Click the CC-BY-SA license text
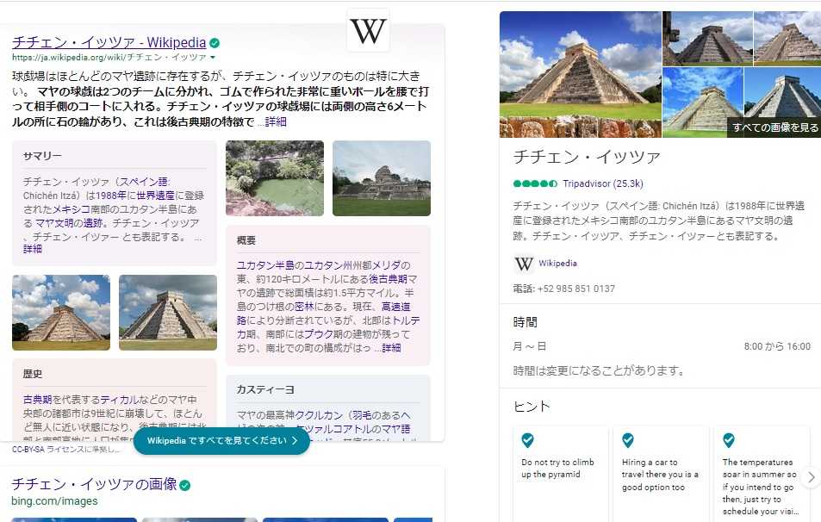The height and width of the screenshot is (522, 821). 65,450
